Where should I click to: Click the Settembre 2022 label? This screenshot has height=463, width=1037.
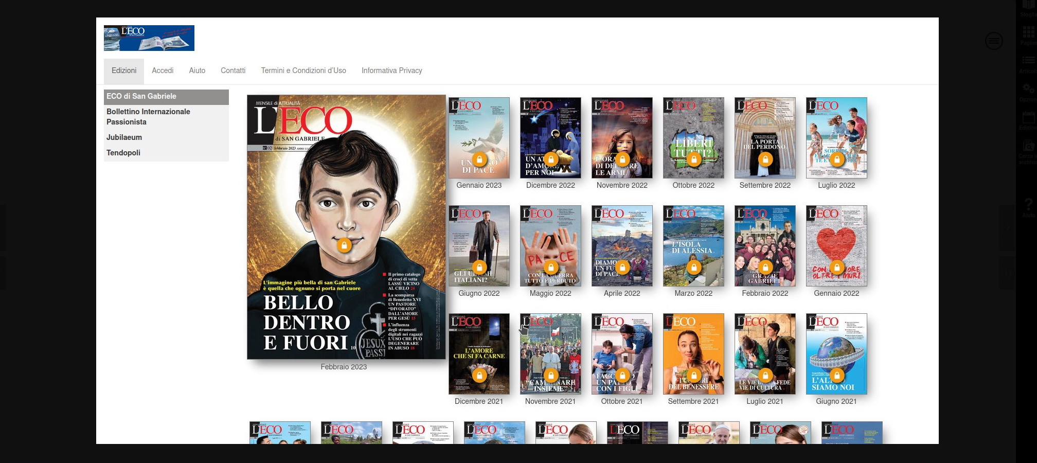765,185
